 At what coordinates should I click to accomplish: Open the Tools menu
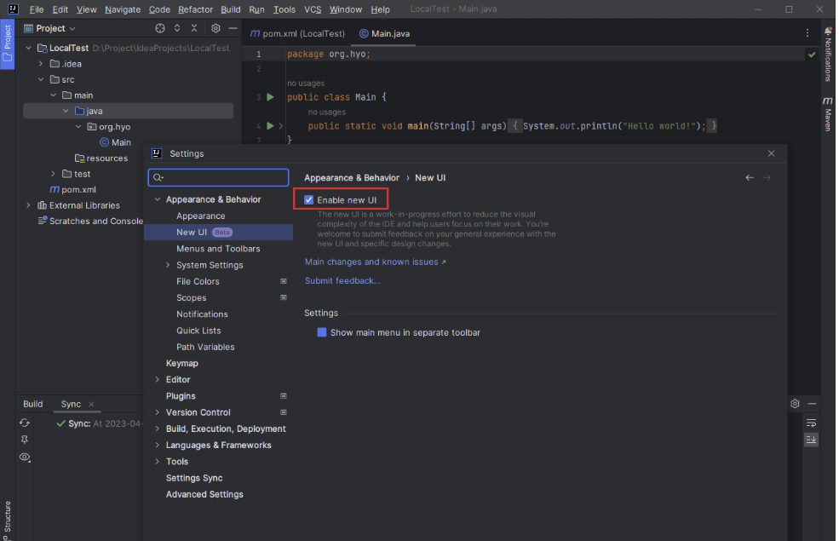tap(284, 9)
